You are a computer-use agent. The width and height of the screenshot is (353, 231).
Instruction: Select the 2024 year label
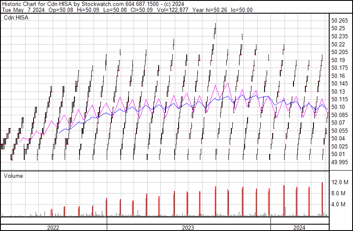tap(299, 228)
